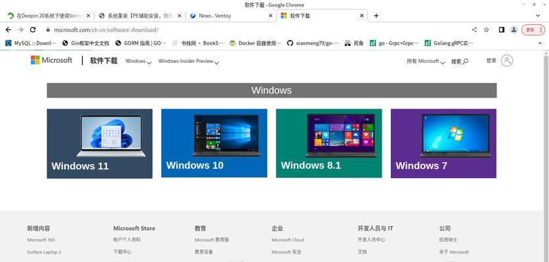
Task: Click the 软件下载 header link
Action: coord(104,60)
